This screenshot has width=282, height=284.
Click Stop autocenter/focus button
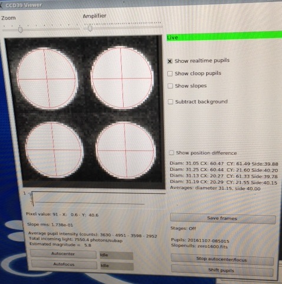click(222, 259)
